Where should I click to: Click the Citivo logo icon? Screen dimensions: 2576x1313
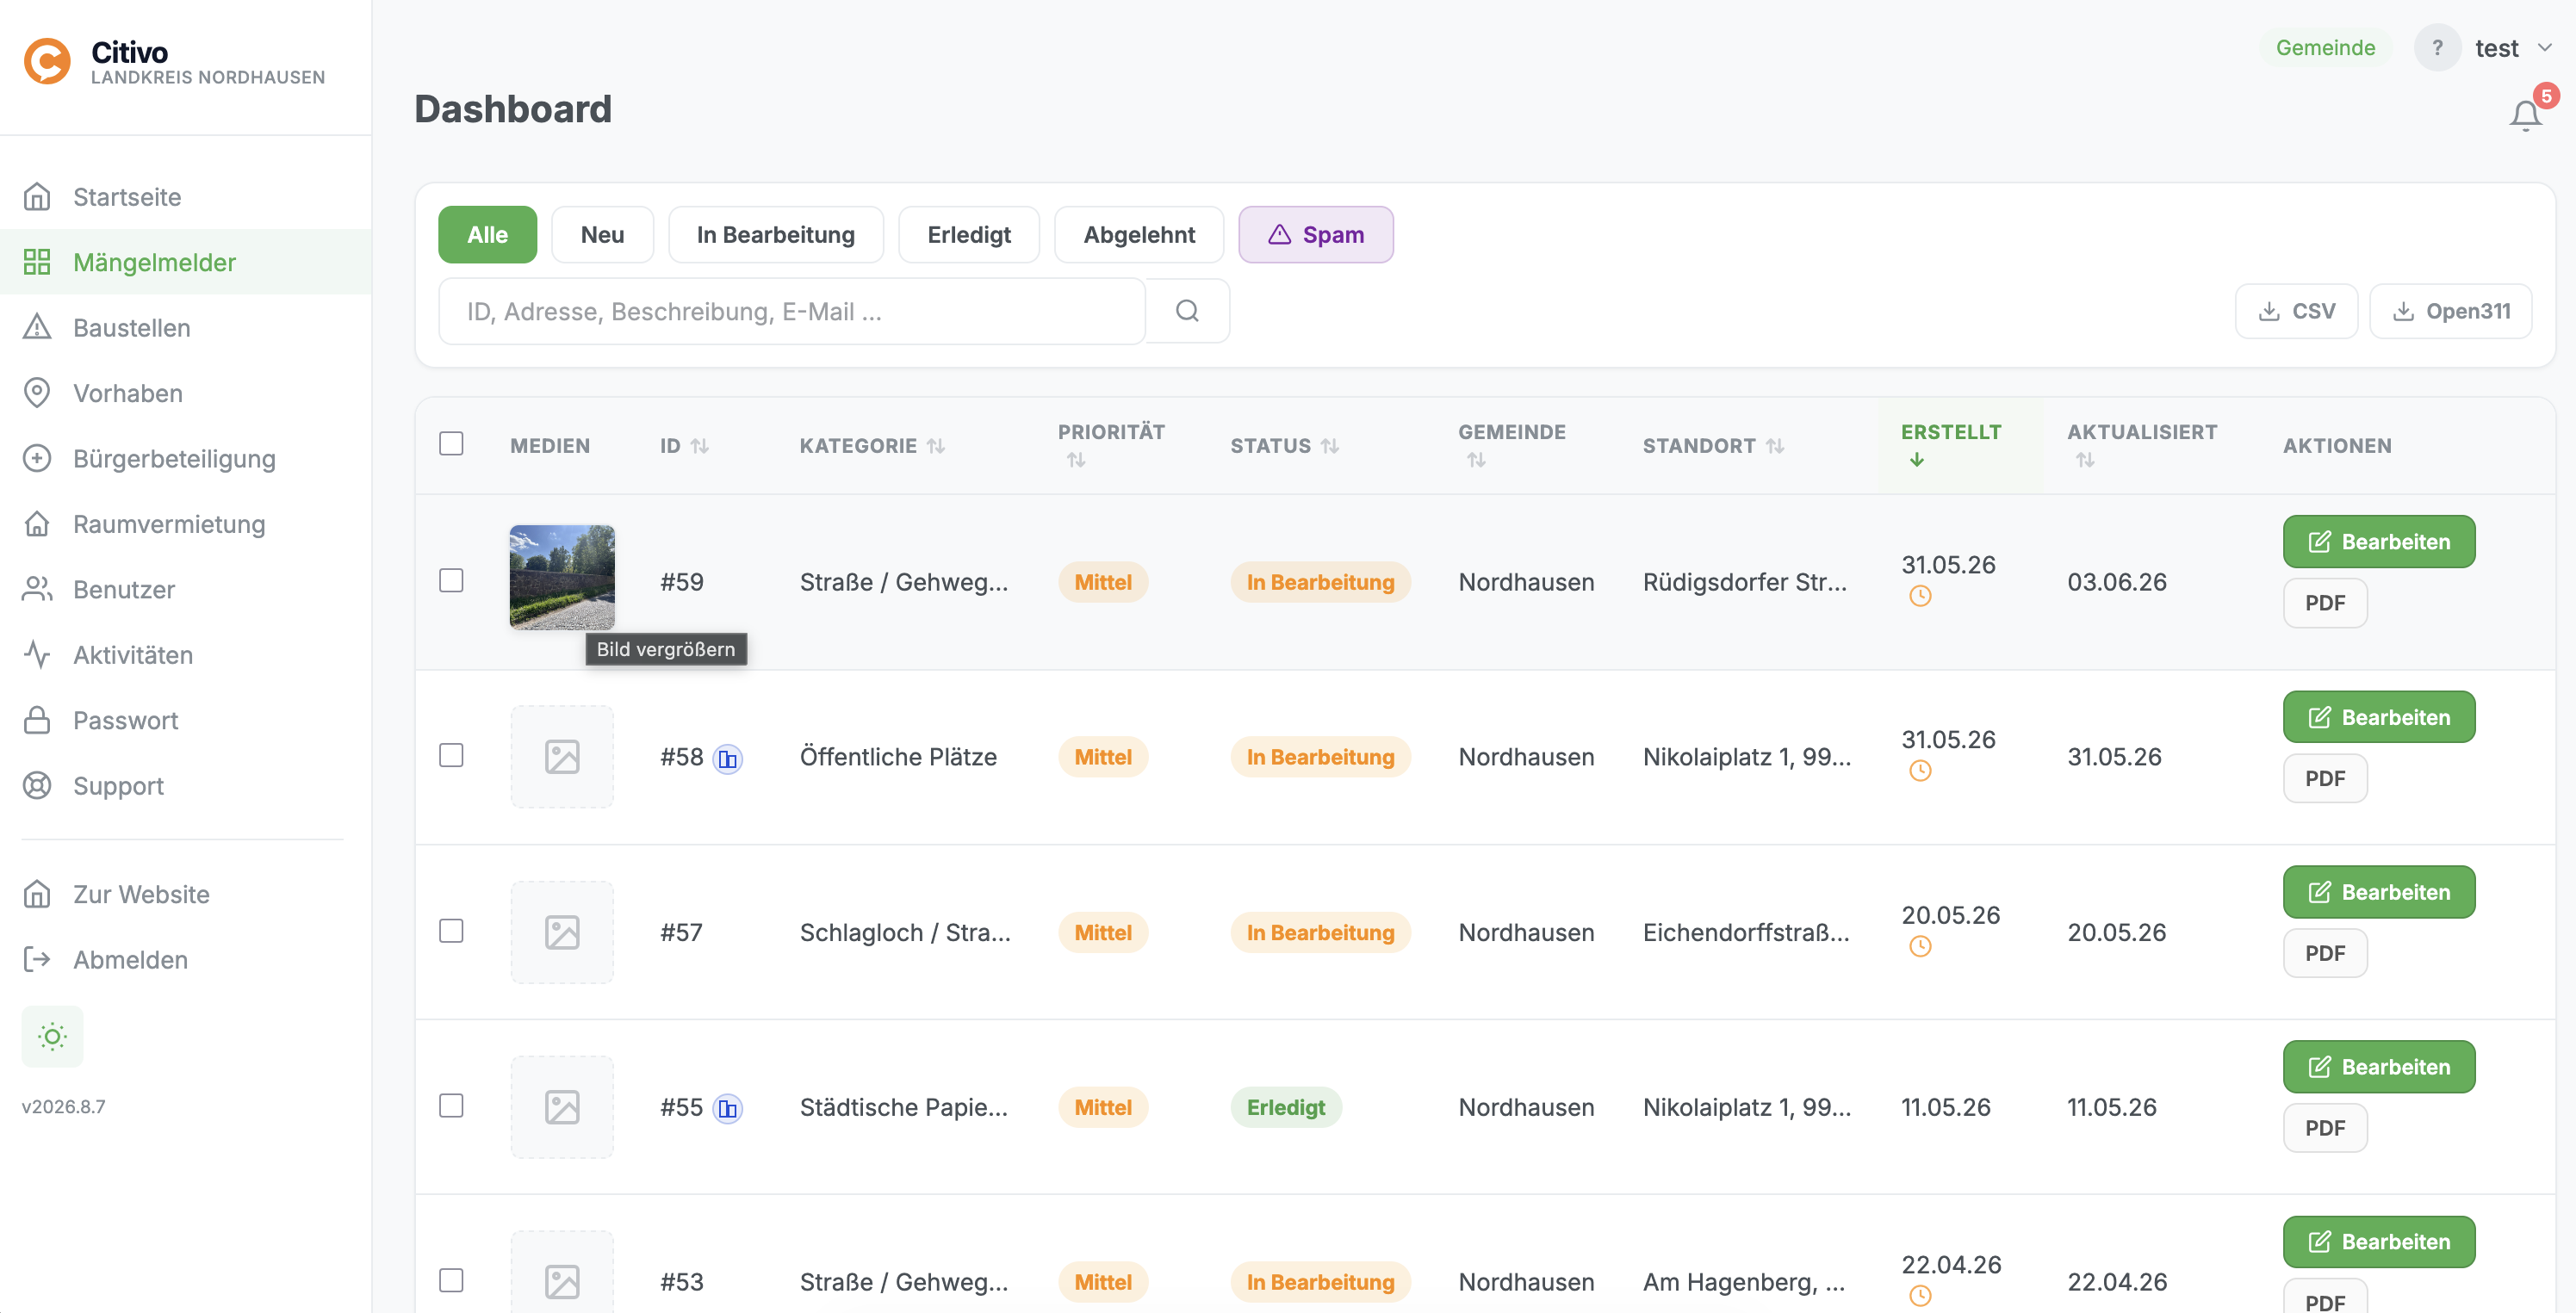[47, 61]
